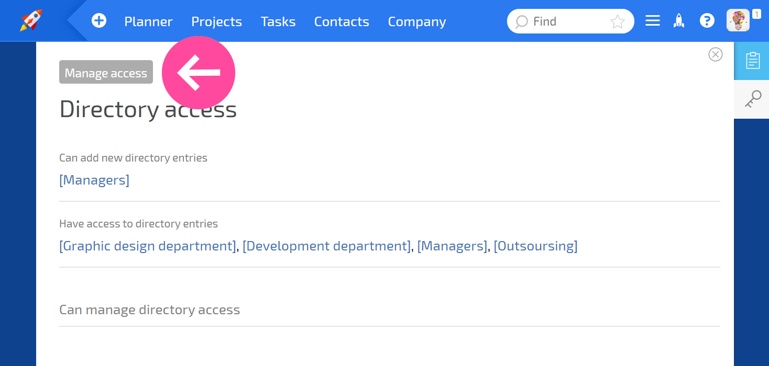Open the Contacts menu
The height and width of the screenshot is (366, 769).
[x=342, y=21]
